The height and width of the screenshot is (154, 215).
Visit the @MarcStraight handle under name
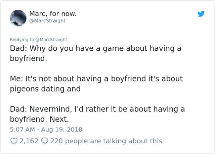(x=47, y=21)
